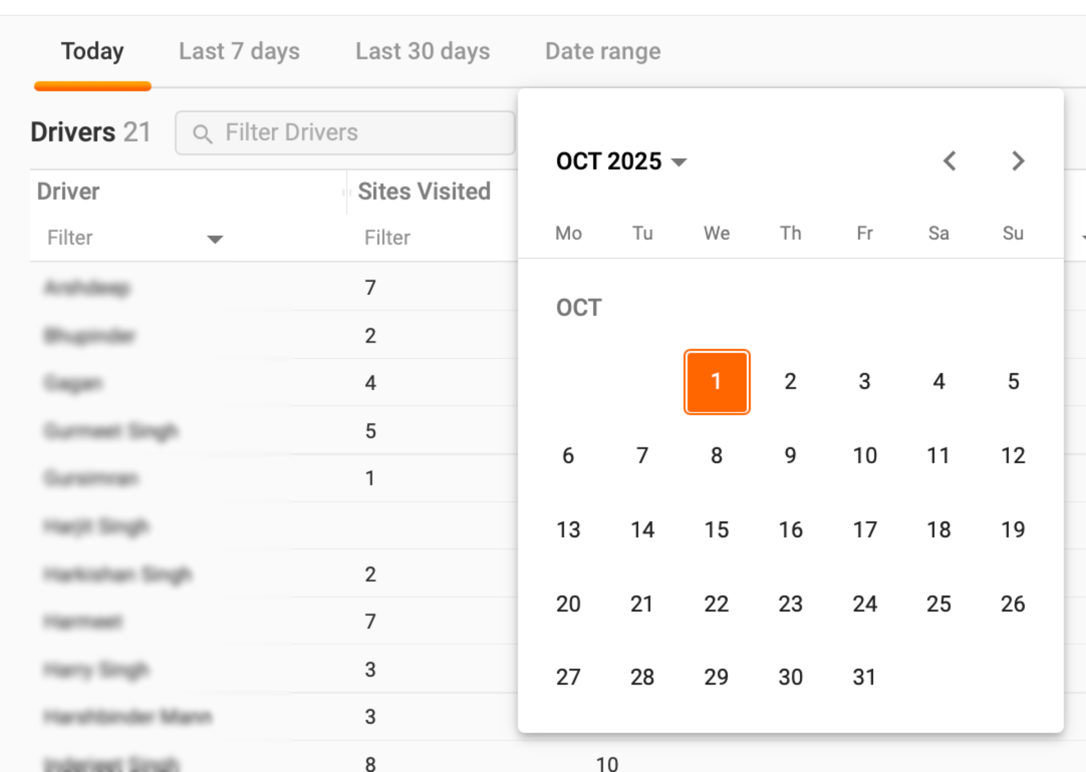Expand the Driver column filter dropdown
1086x772 pixels.
coord(215,239)
